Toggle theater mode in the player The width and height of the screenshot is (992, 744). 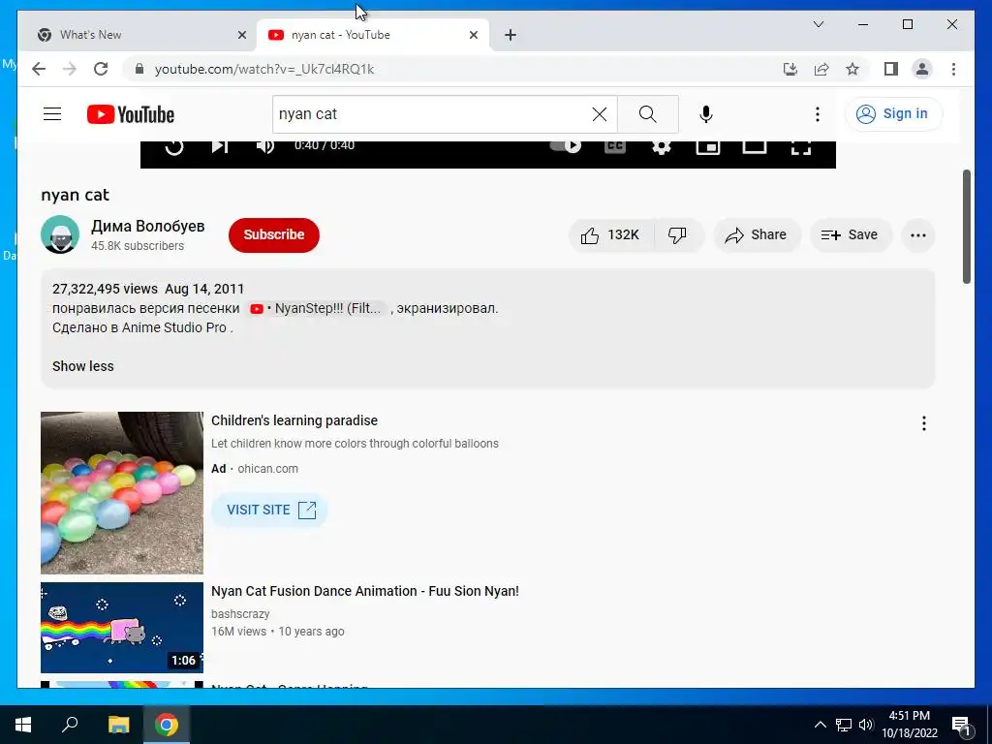click(x=754, y=147)
